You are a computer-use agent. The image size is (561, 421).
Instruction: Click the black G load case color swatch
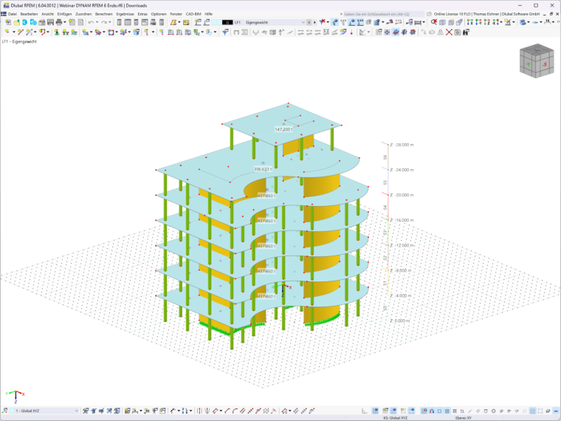[x=227, y=22]
